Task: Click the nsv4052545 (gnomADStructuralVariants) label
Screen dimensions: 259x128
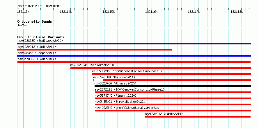Action: (x=127, y=108)
